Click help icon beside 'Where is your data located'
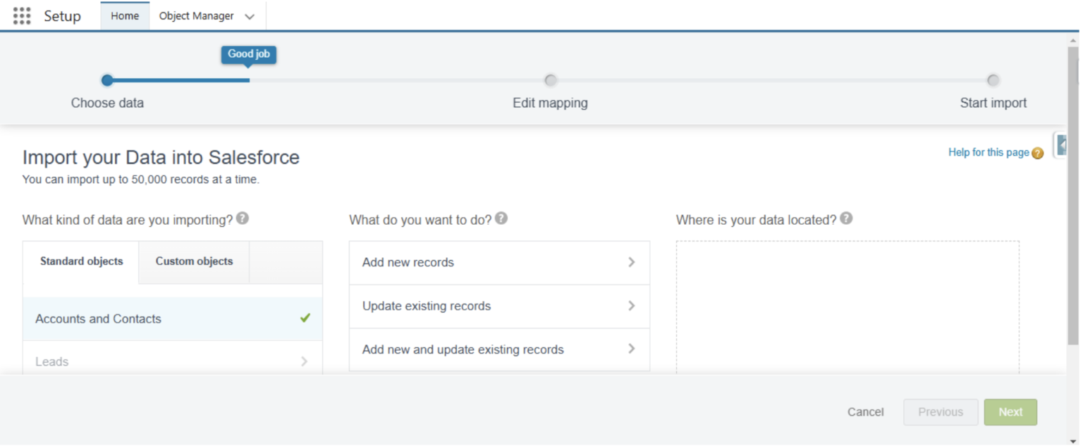The image size is (1083, 446). coord(846,218)
